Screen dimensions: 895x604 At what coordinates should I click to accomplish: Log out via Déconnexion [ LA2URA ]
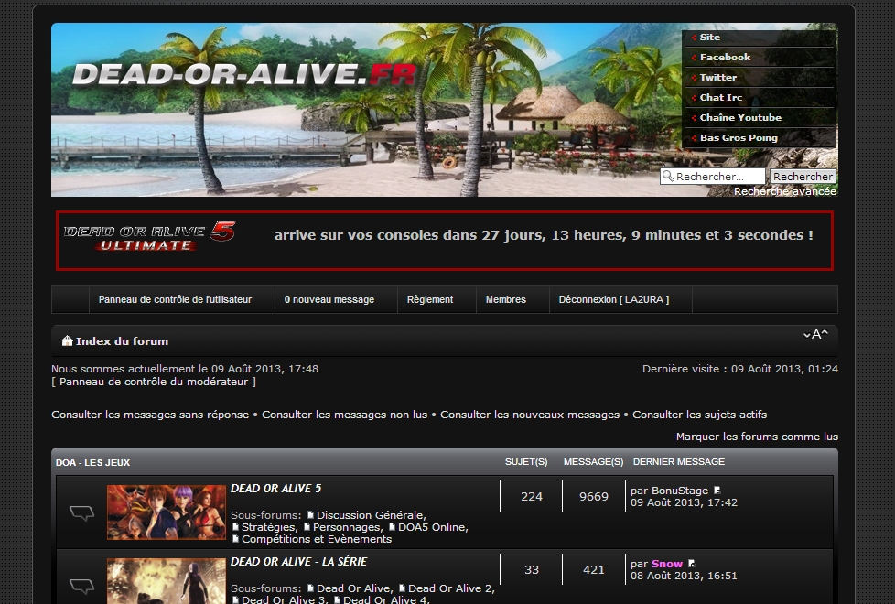pos(614,299)
